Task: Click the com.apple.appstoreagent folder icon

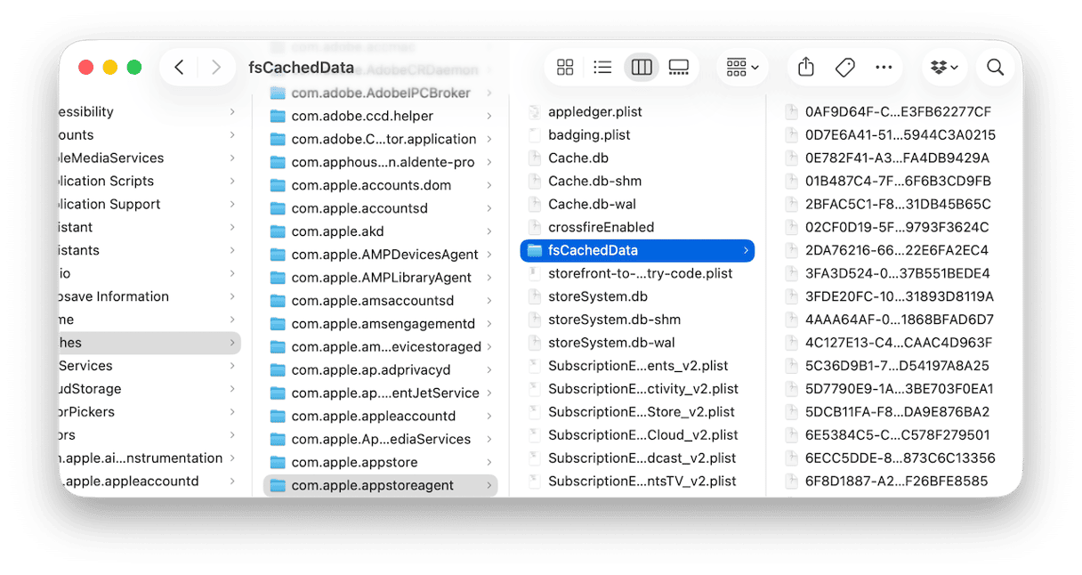Action: pos(278,486)
